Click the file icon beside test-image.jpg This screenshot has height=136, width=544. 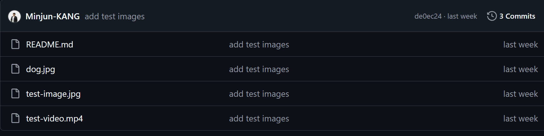click(x=15, y=94)
